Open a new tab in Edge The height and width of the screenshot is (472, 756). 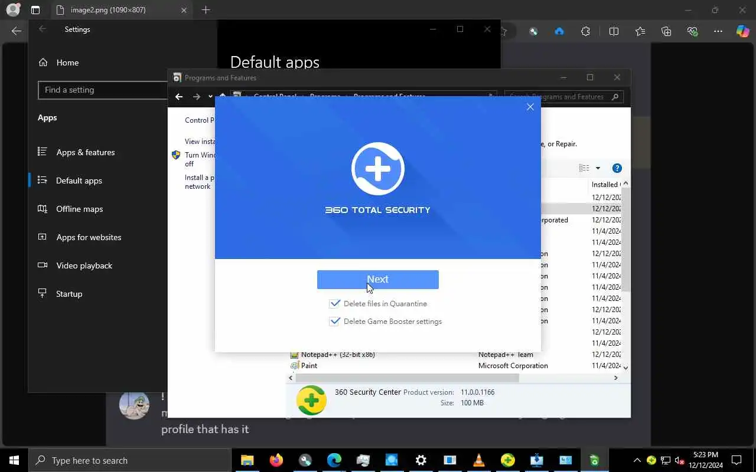pyautogui.click(x=206, y=10)
